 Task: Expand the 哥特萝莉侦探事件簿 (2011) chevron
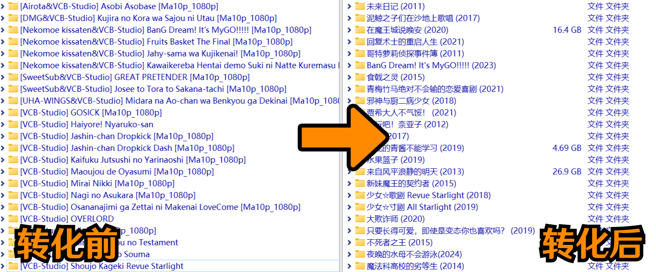coord(349,54)
